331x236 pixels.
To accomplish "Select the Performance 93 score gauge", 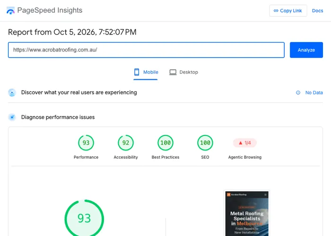I will tap(86, 143).
